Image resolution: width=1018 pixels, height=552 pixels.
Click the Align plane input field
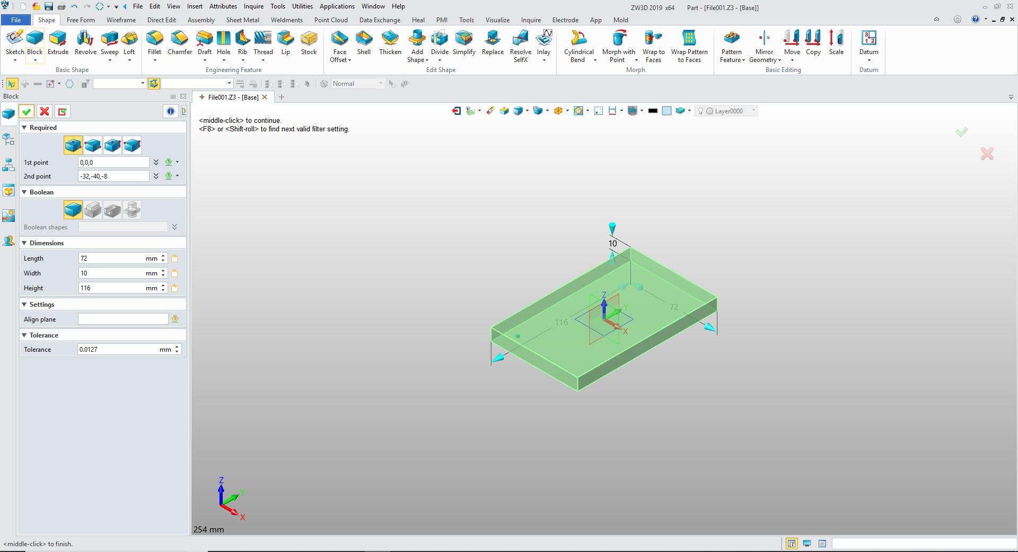(x=123, y=319)
